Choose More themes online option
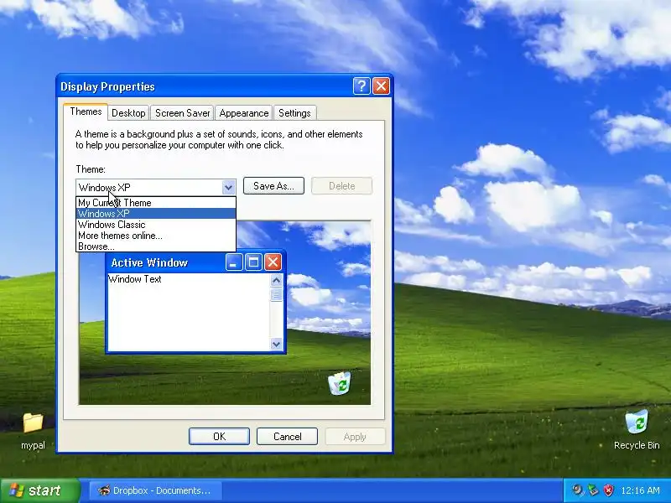671x503 pixels. pyautogui.click(x=156, y=236)
